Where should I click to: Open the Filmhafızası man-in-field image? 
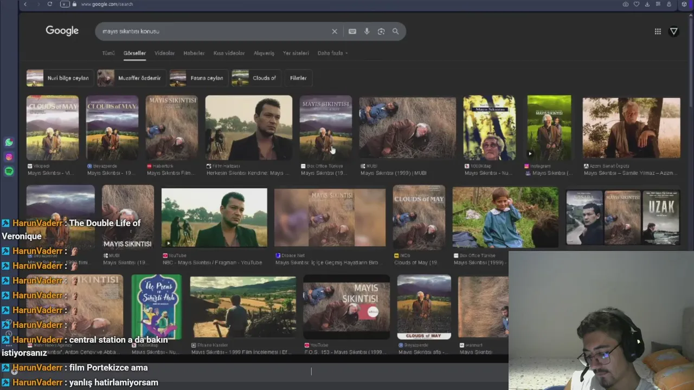[x=249, y=128]
